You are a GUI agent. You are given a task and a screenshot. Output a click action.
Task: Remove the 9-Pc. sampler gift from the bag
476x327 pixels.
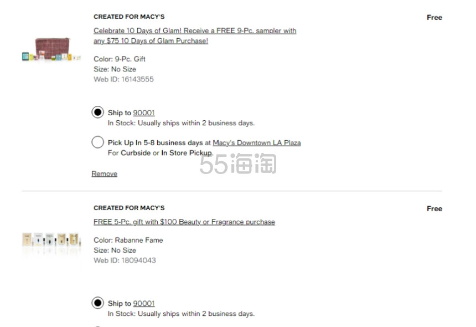105,173
